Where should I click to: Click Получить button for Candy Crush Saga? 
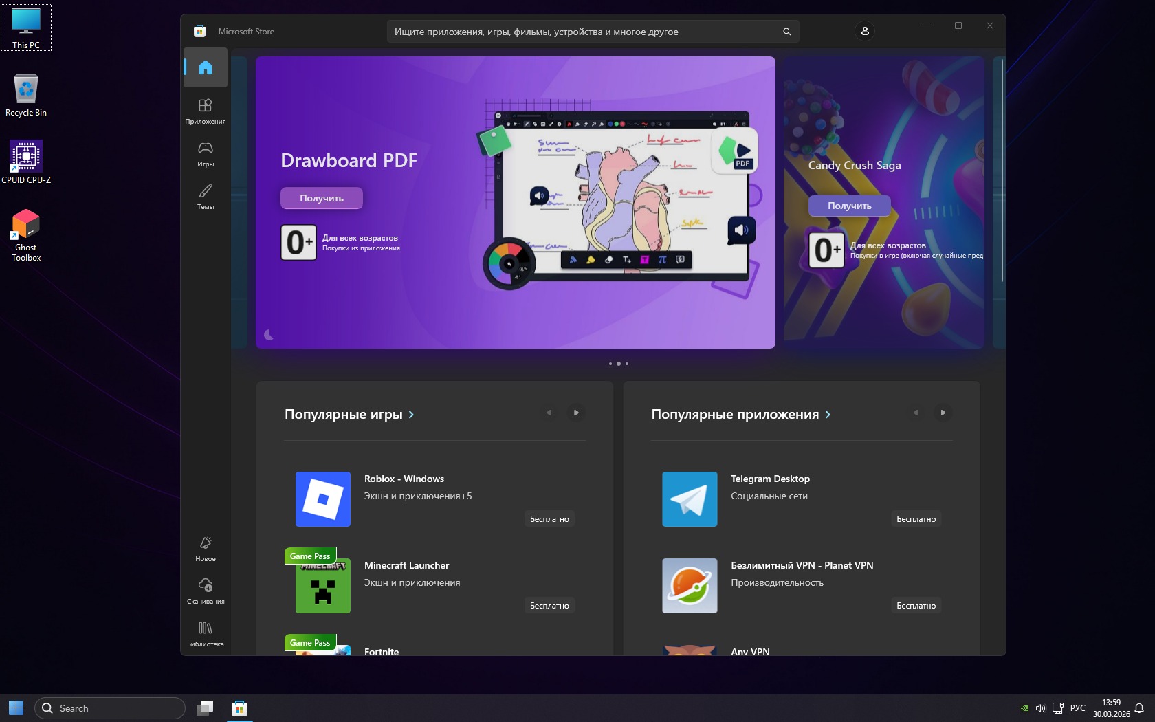click(849, 206)
